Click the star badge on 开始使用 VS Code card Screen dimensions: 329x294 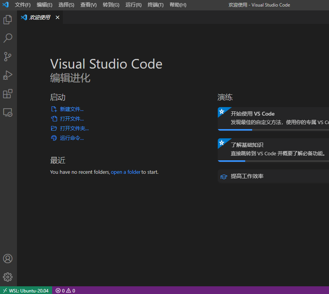click(222, 111)
